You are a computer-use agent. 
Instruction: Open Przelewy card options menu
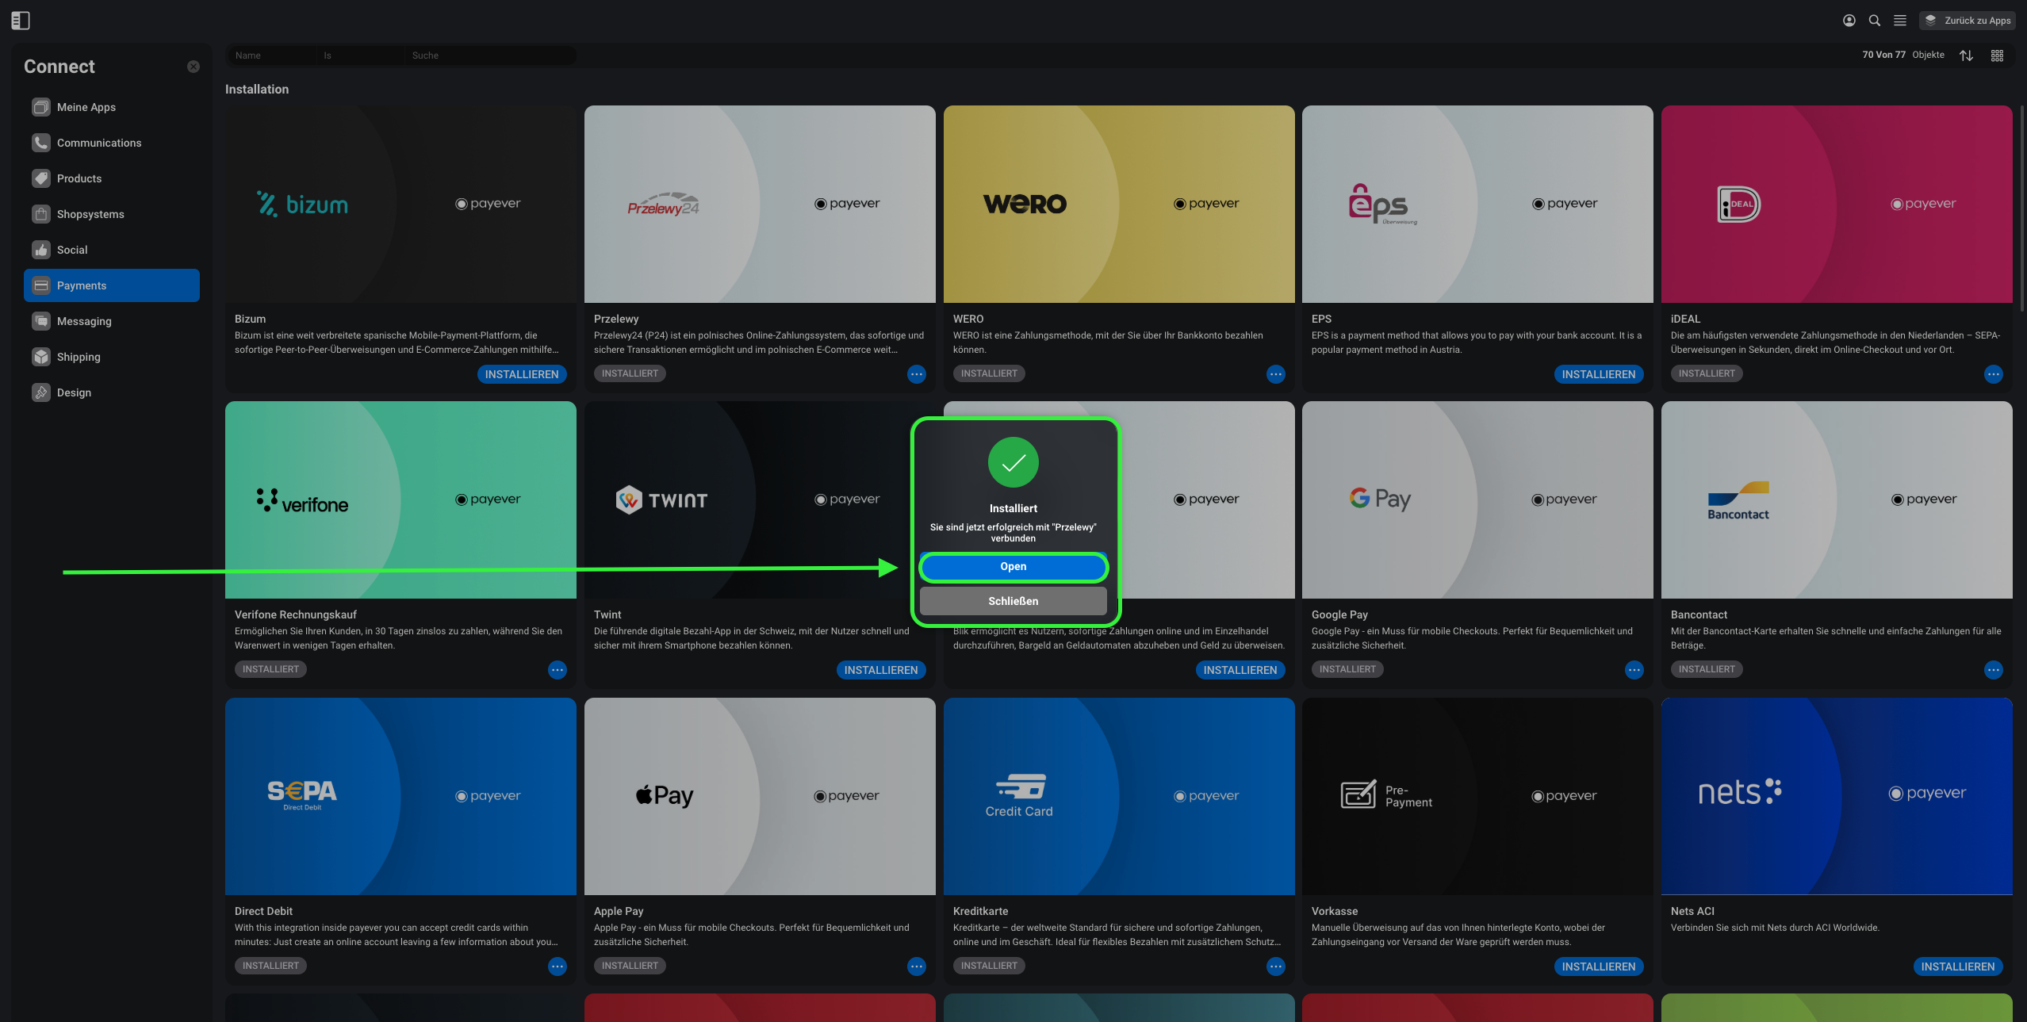coord(917,374)
